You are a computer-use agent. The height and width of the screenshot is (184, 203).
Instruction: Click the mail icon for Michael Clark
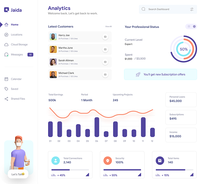(x=105, y=74)
